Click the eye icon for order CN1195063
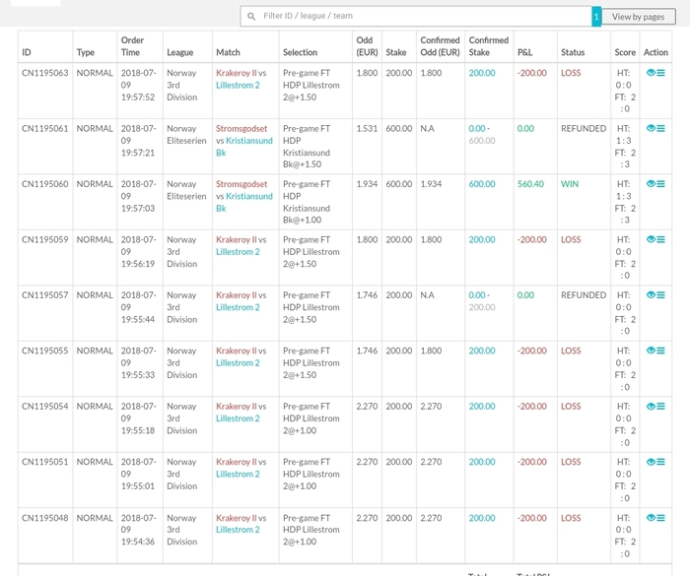The image size is (690, 576). point(651,73)
